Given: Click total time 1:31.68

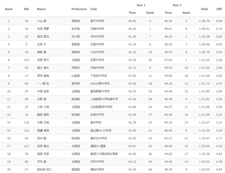Looking at the screenshot, I should (204, 76).
